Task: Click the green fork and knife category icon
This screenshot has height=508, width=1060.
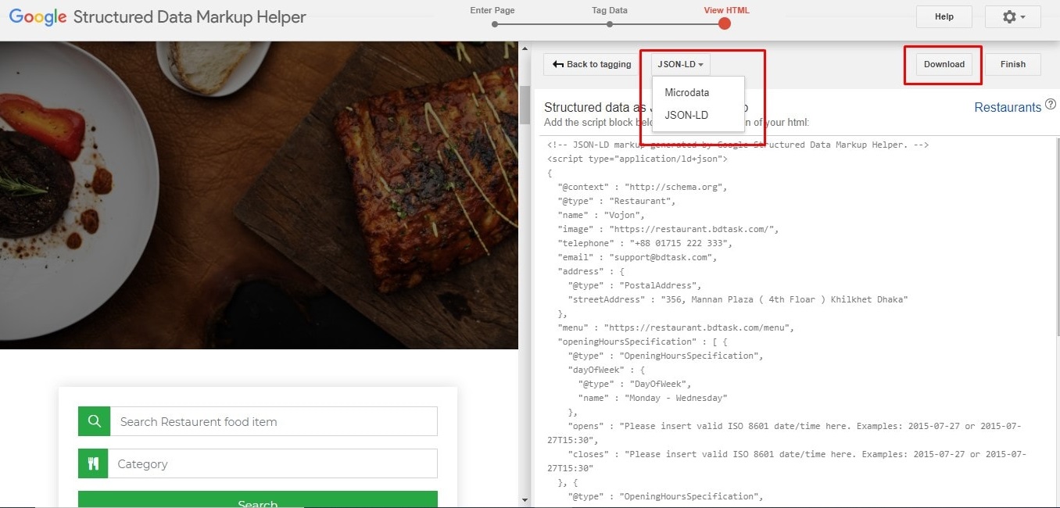Action: [x=93, y=463]
